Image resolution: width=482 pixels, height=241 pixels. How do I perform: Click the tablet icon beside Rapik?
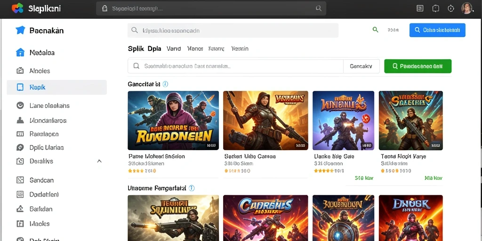pos(20,87)
